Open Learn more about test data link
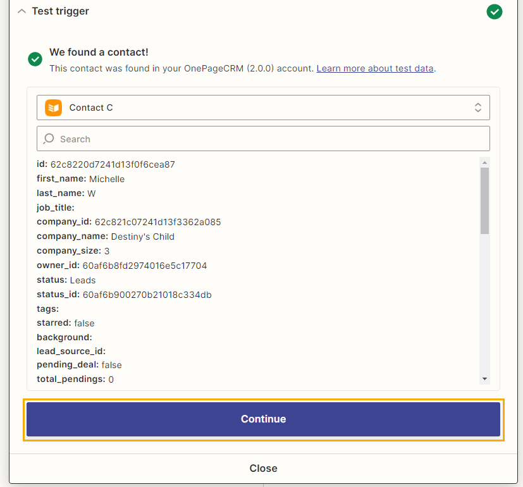The width and height of the screenshot is (523, 487). (x=375, y=68)
